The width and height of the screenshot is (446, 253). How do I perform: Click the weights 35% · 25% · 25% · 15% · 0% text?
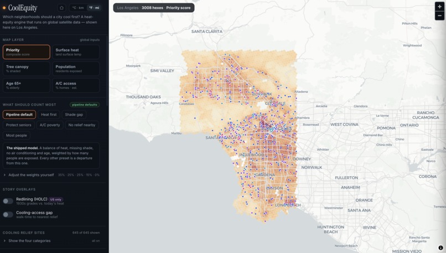pos(79,175)
